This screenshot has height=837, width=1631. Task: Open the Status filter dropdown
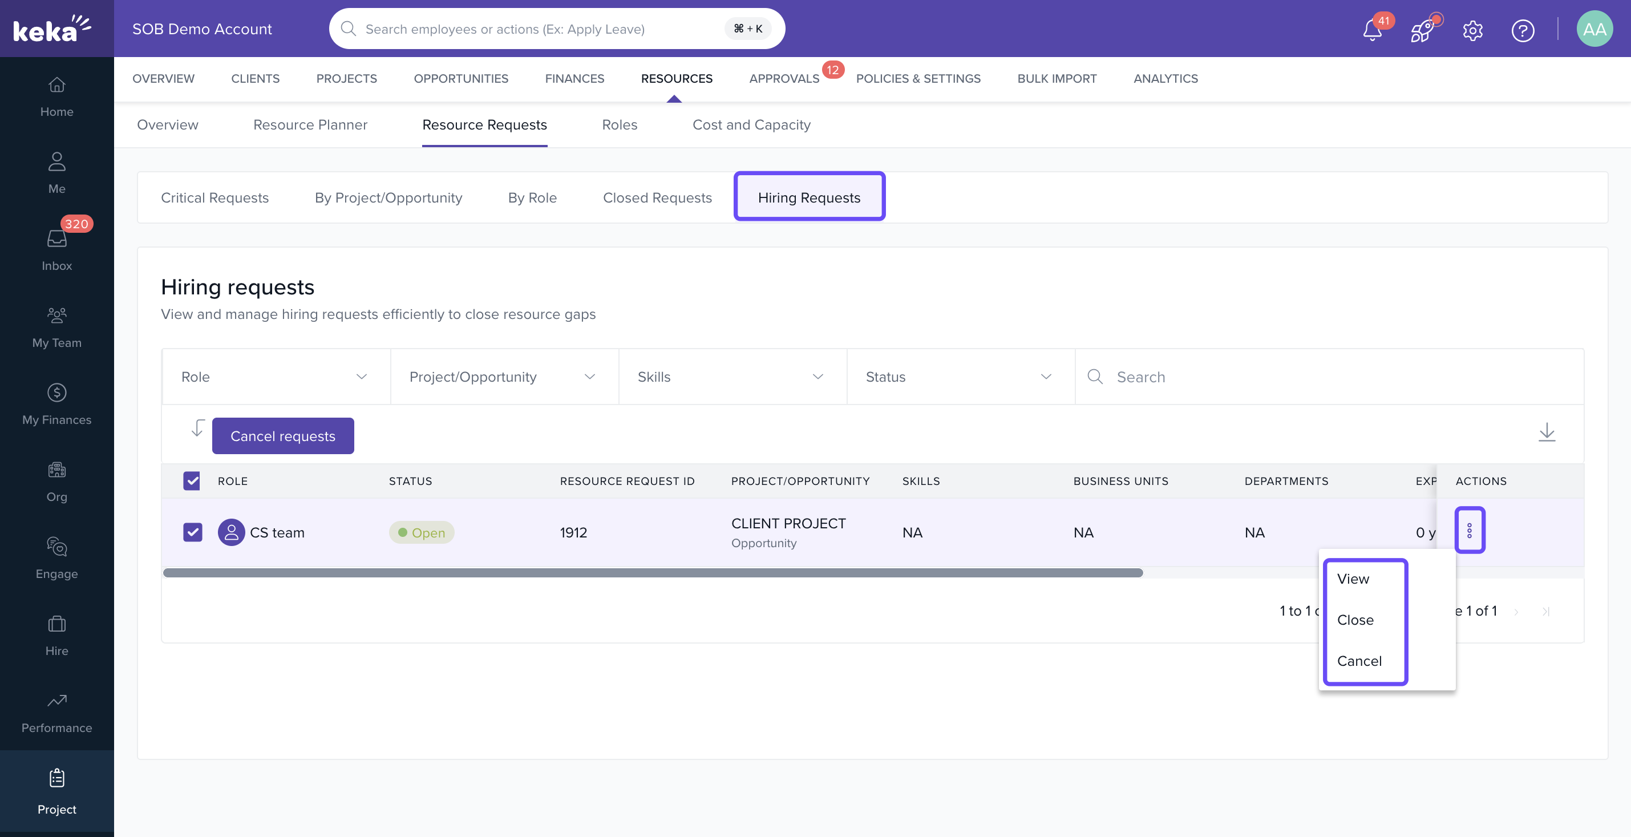tap(959, 377)
